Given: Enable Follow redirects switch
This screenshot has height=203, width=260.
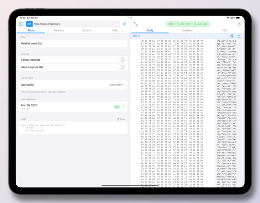Looking at the screenshot, I should click(121, 60).
